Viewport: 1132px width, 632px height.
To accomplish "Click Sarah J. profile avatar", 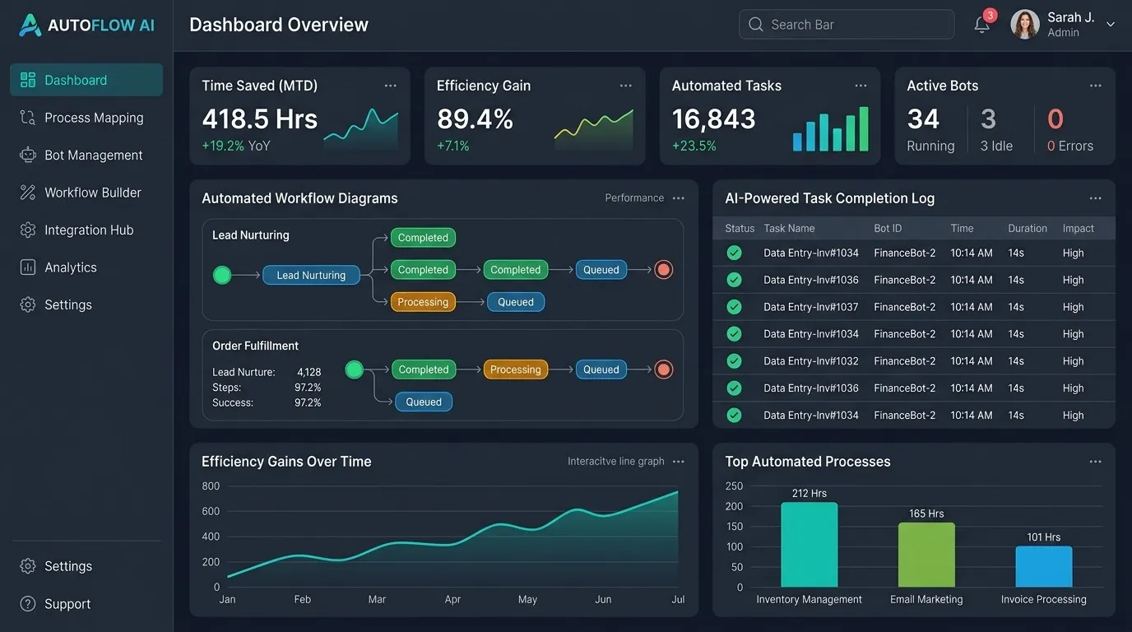I will click(x=1025, y=25).
